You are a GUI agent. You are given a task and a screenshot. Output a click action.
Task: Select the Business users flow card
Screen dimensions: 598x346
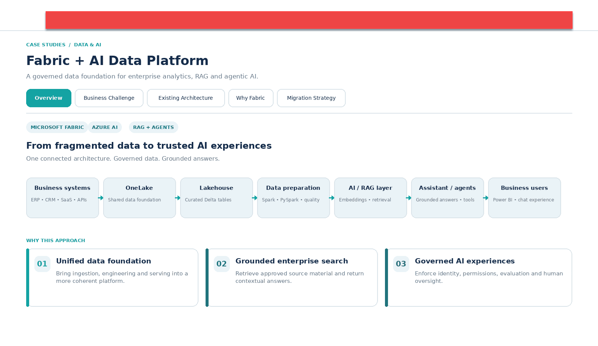tap(524, 198)
